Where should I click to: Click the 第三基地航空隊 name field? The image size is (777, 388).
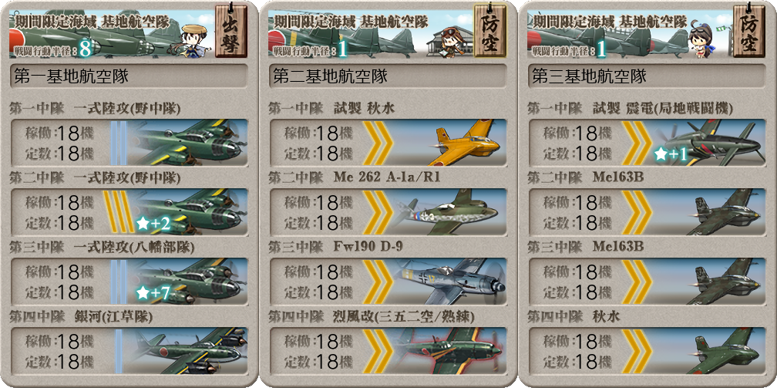coord(647,76)
